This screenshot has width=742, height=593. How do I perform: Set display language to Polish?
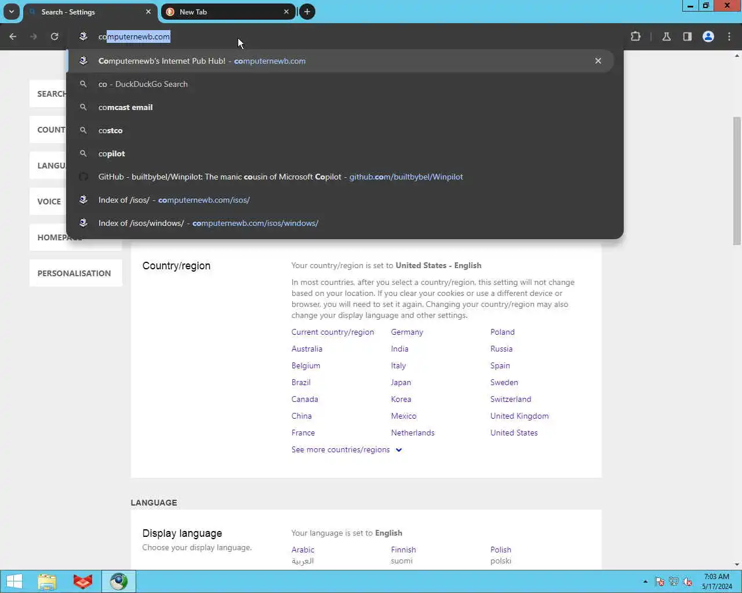pos(501,550)
